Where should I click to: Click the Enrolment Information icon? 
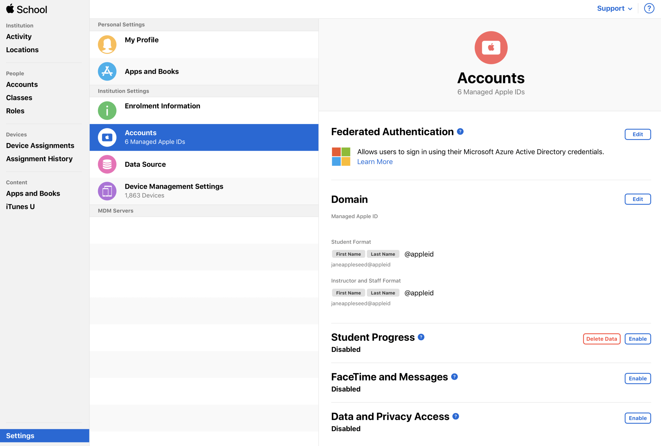click(x=107, y=110)
